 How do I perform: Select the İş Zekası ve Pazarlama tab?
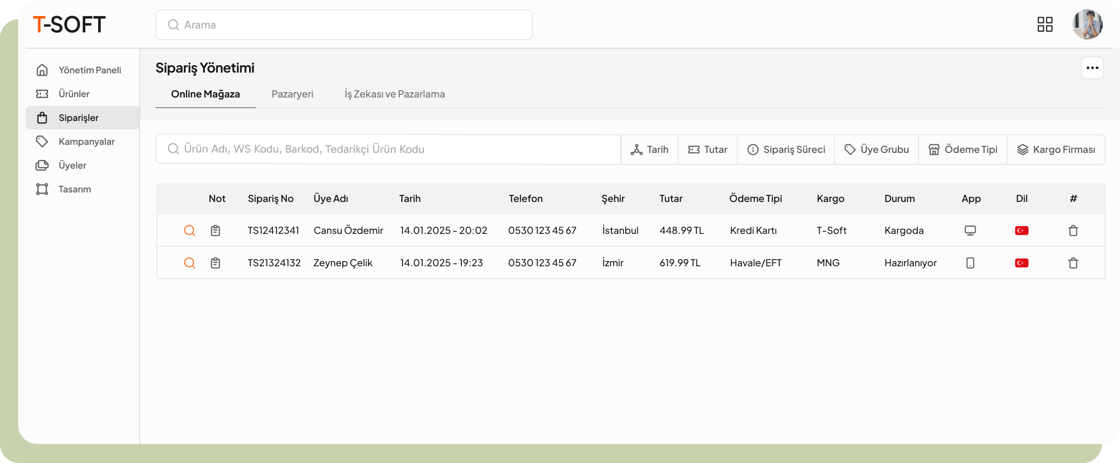[395, 94]
